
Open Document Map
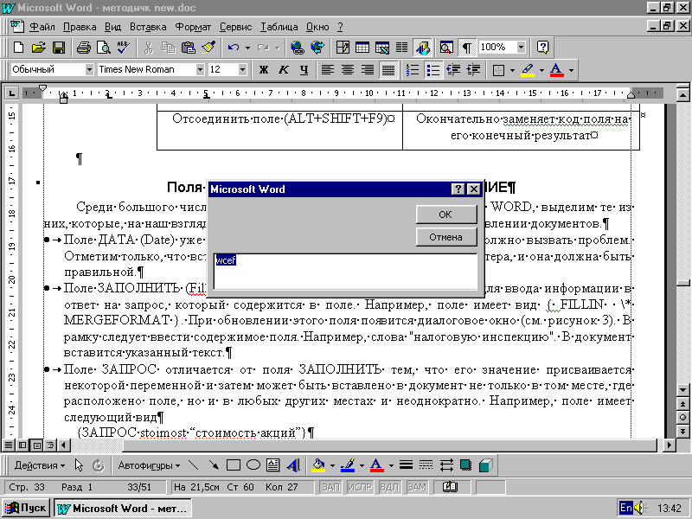[x=446, y=48]
